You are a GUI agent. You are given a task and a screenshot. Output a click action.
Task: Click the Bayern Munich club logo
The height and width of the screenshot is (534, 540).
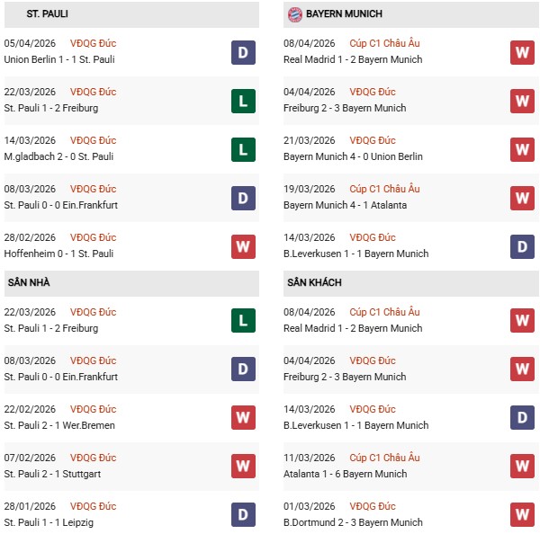tap(294, 14)
